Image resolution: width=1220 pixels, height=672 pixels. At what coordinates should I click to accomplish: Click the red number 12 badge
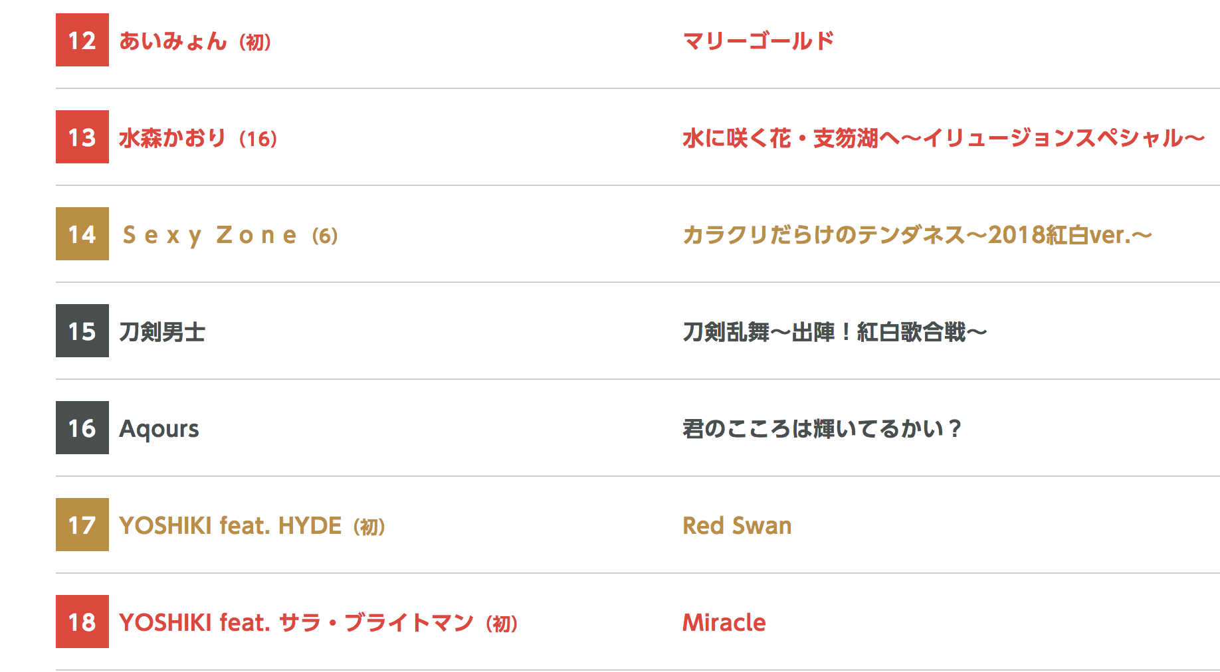pyautogui.click(x=82, y=40)
